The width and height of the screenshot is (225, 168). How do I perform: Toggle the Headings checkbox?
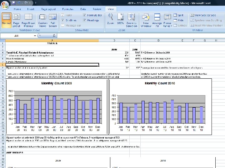85,20
